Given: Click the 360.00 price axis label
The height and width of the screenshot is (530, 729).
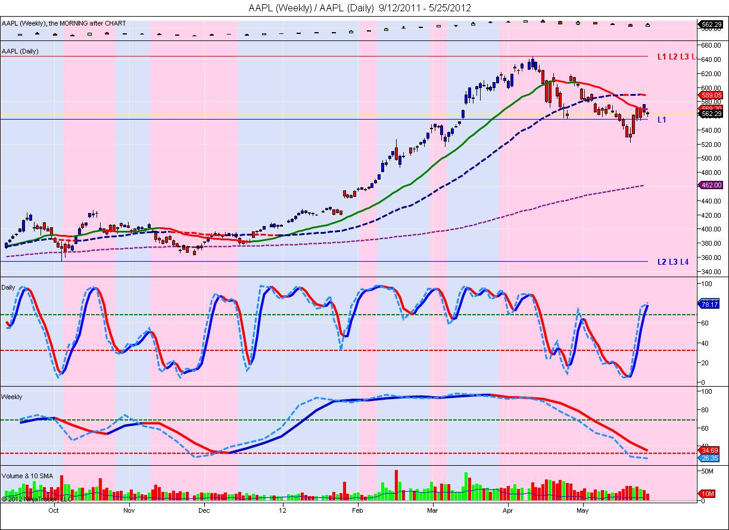Looking at the screenshot, I should pyautogui.click(x=711, y=258).
